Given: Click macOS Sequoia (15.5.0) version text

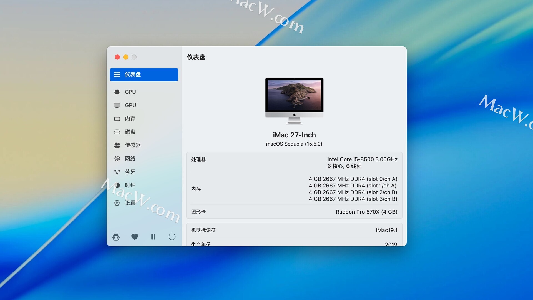Looking at the screenshot, I should [x=294, y=144].
